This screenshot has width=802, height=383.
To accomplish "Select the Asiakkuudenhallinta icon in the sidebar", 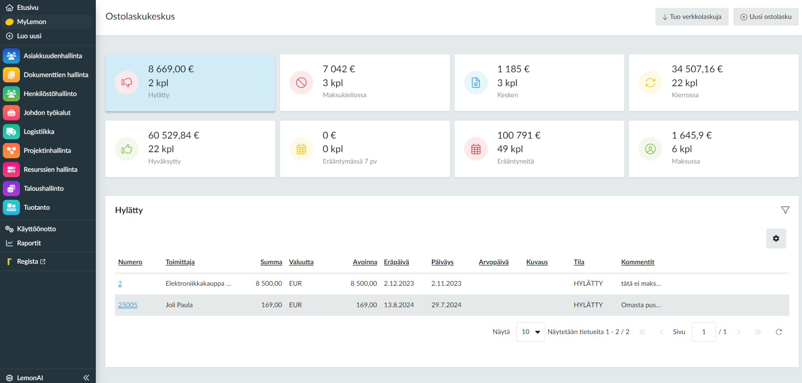I will (11, 56).
